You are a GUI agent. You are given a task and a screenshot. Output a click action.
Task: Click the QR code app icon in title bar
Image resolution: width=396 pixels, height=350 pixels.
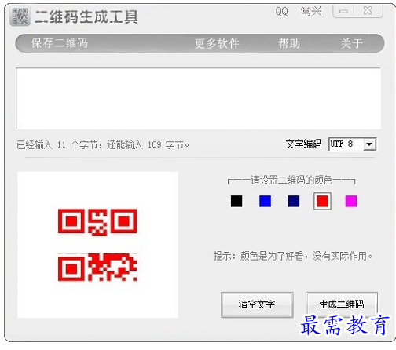point(20,16)
